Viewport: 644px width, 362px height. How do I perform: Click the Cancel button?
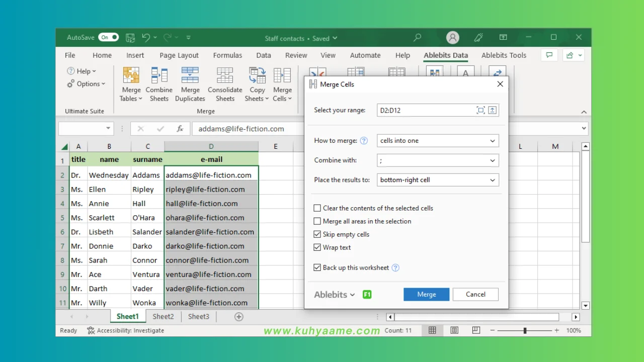click(x=475, y=295)
